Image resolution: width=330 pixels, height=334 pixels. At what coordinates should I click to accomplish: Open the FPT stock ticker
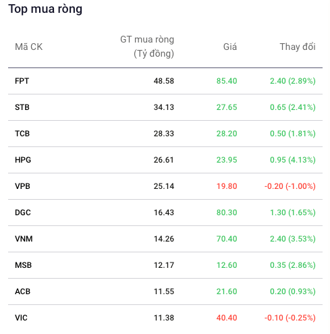[22, 81]
